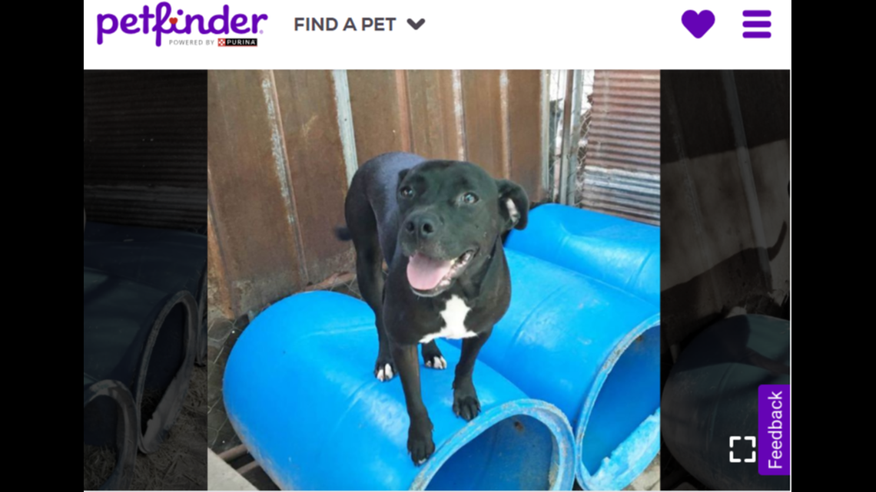Viewport: 876px width, 492px height.
Task: Show previous photo via left dimmed image
Action: (145, 279)
